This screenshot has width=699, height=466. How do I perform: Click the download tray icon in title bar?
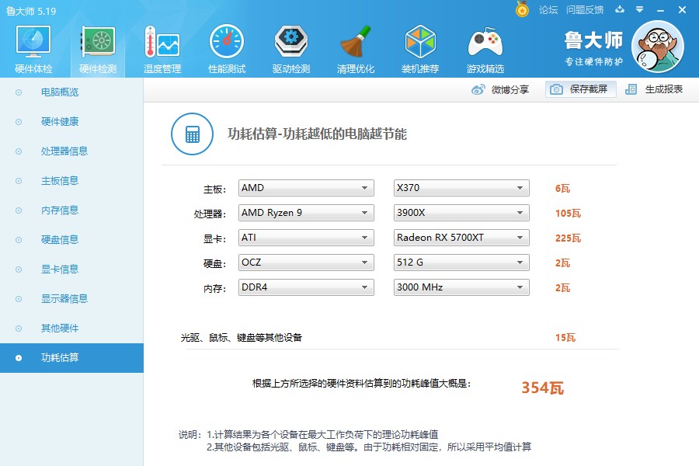[x=620, y=9]
